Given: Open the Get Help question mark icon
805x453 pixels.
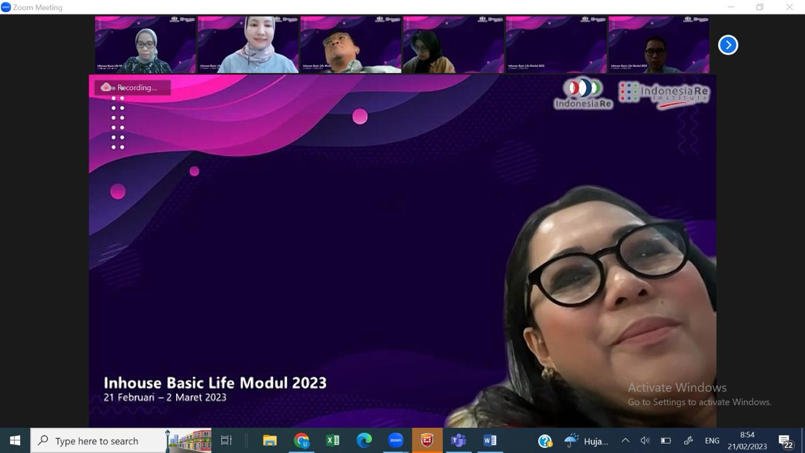Looking at the screenshot, I should coord(545,441).
